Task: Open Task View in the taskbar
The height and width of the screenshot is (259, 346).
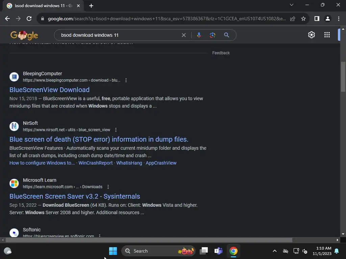Action: (x=204, y=251)
